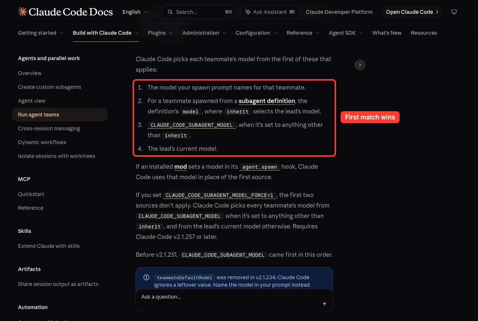Open Dynamic workflows page
Image resolution: width=478 pixels, height=321 pixels.
pyautogui.click(x=42, y=142)
